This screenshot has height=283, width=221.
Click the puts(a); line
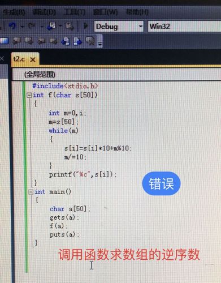pos(64,234)
